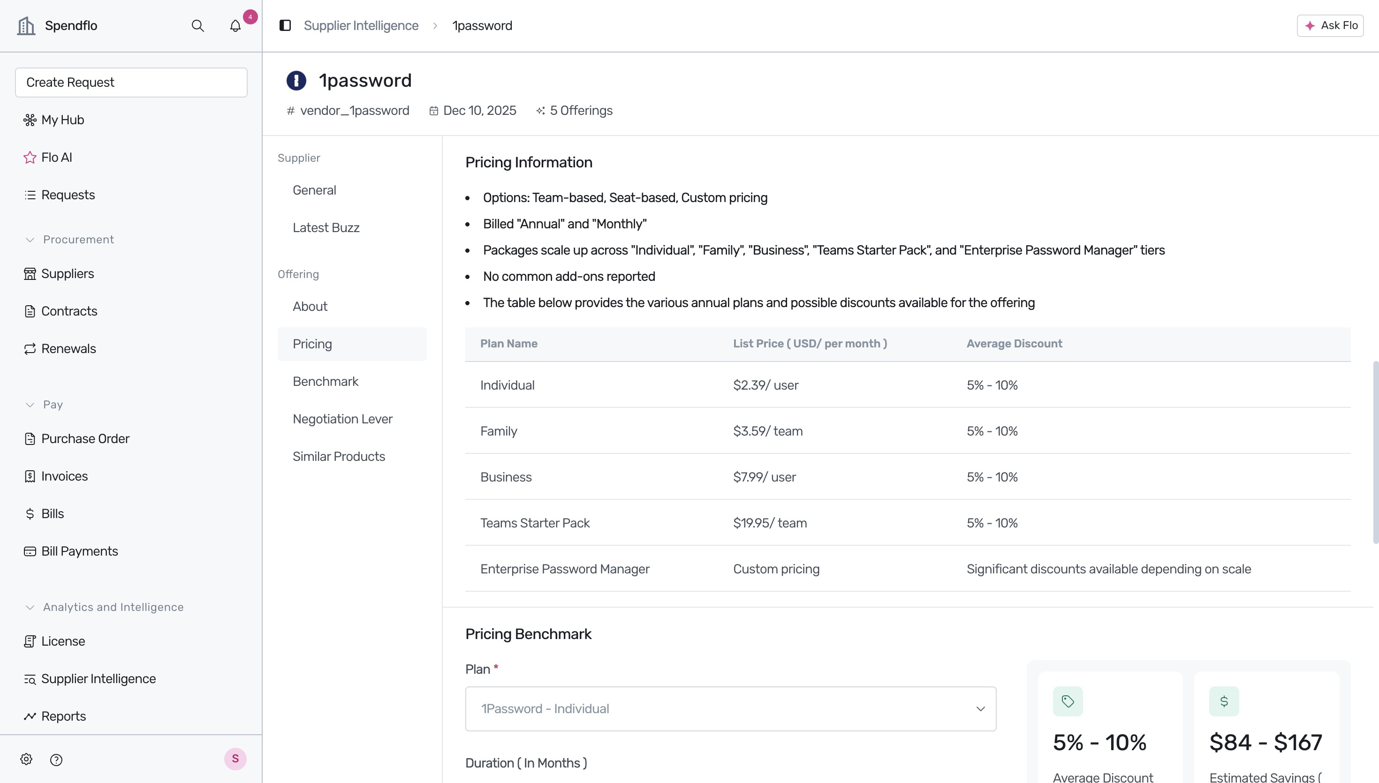
Task: Collapse the Pay section
Action: [x=30, y=405]
